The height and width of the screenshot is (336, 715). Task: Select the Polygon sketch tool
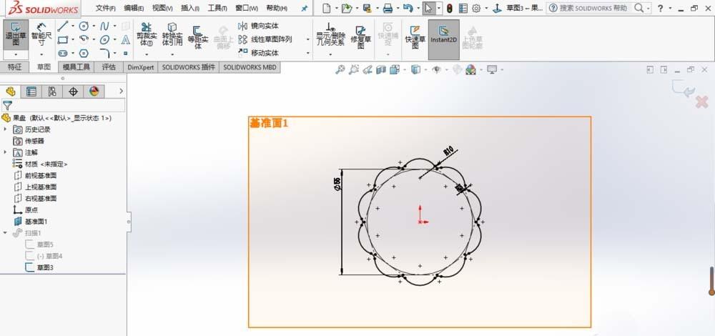[84, 54]
